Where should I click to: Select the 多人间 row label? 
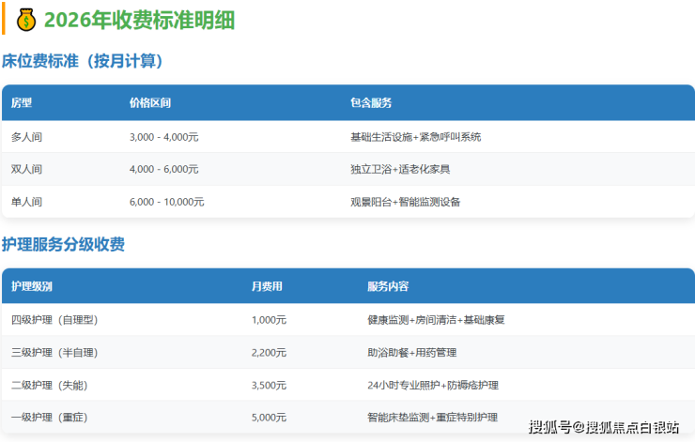pos(26,136)
